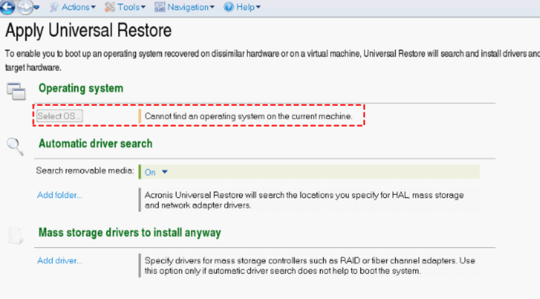This screenshot has width=540, height=299.
Task: Click the Navigation menu icon
Action: 160,7
